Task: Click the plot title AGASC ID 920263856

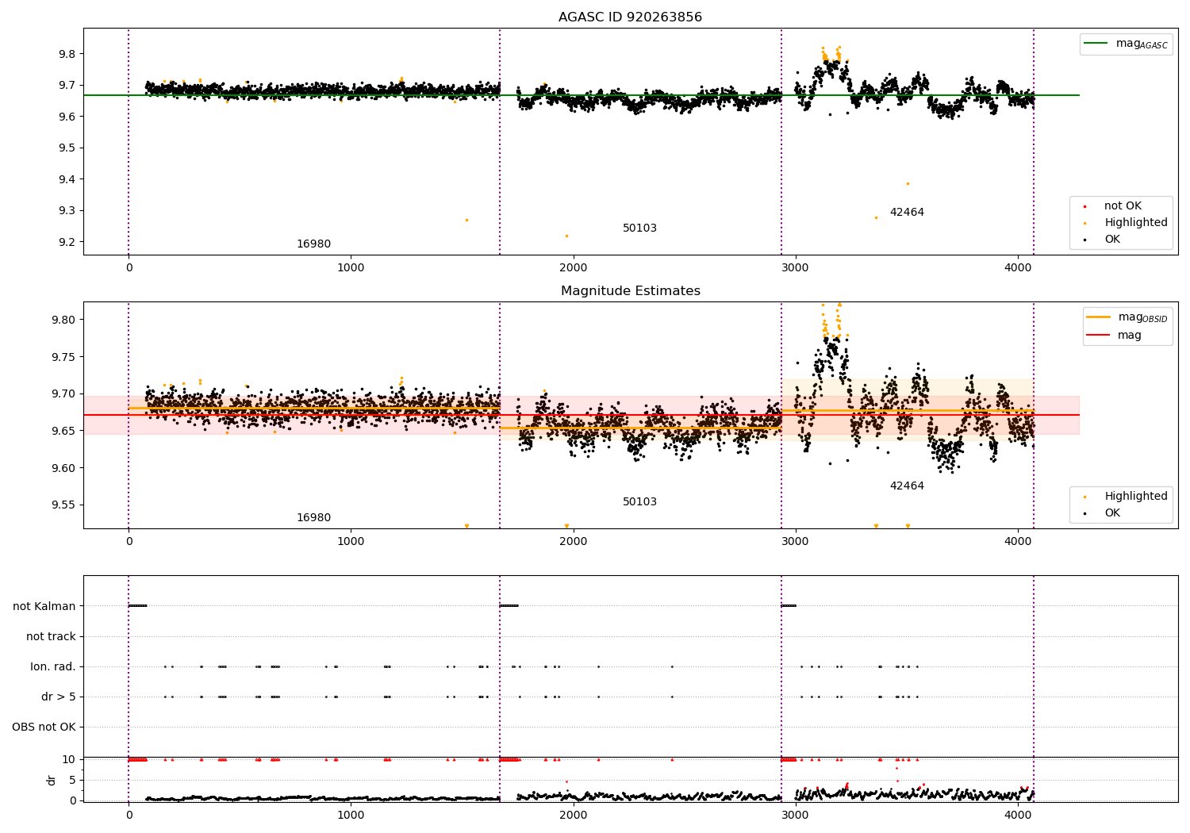Action: (x=630, y=17)
